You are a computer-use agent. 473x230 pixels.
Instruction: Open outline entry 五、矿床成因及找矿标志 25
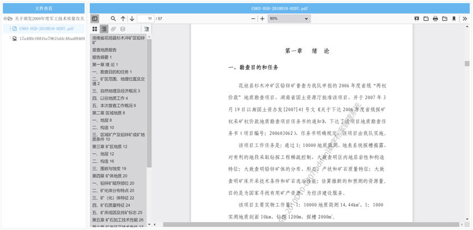pyautogui.click(x=117, y=212)
